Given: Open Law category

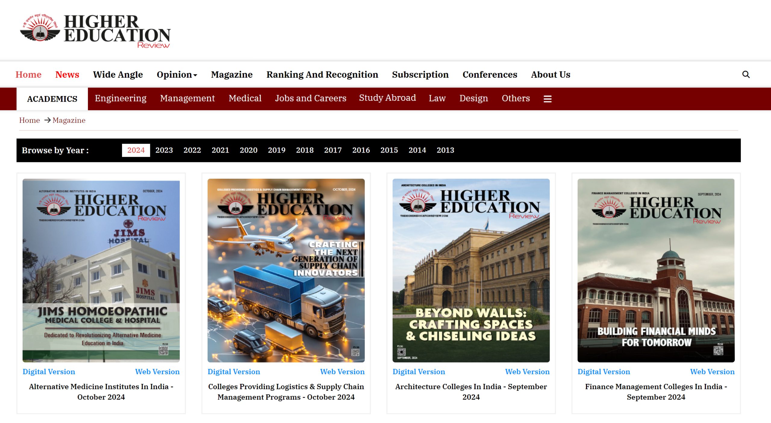Looking at the screenshot, I should (437, 98).
